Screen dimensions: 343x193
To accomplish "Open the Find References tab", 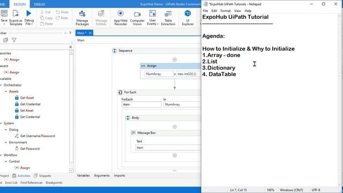I will point(32,182).
